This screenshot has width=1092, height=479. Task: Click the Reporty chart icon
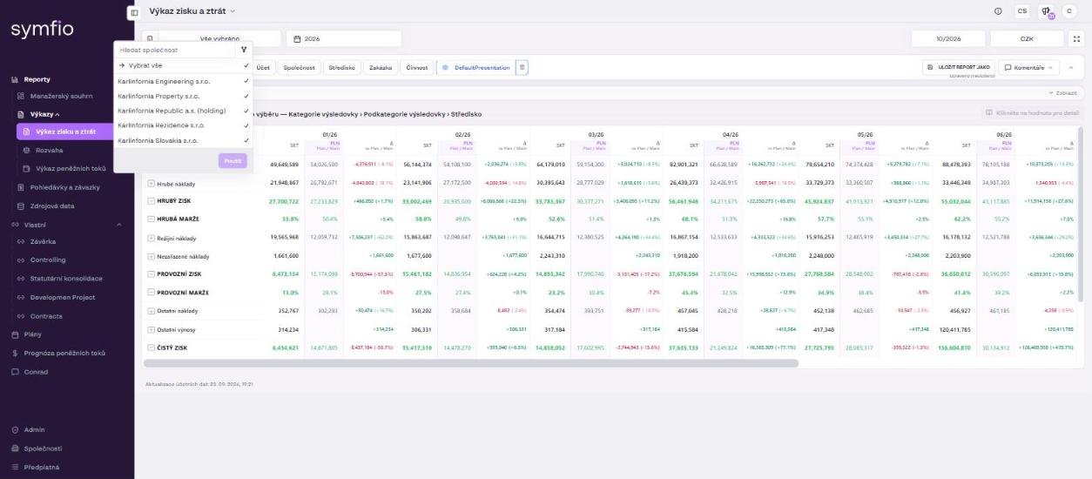[15, 79]
